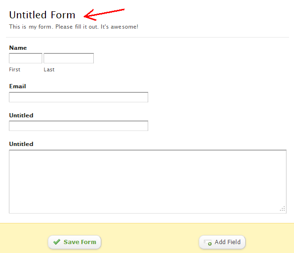Click inside the large Untitled text area

click(148, 182)
